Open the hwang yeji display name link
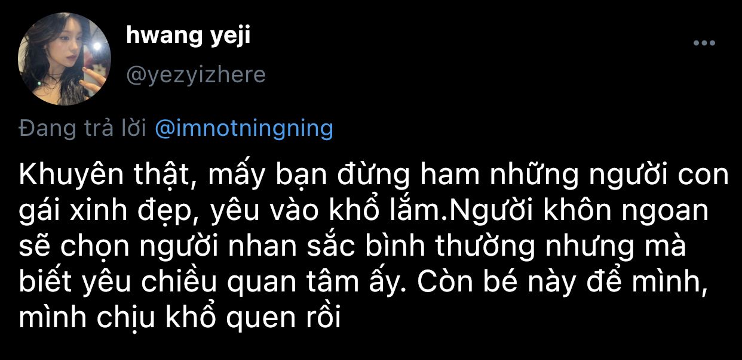The height and width of the screenshot is (360, 742). click(x=188, y=36)
